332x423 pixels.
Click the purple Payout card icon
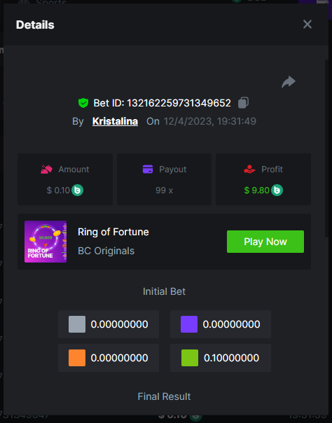(x=148, y=169)
